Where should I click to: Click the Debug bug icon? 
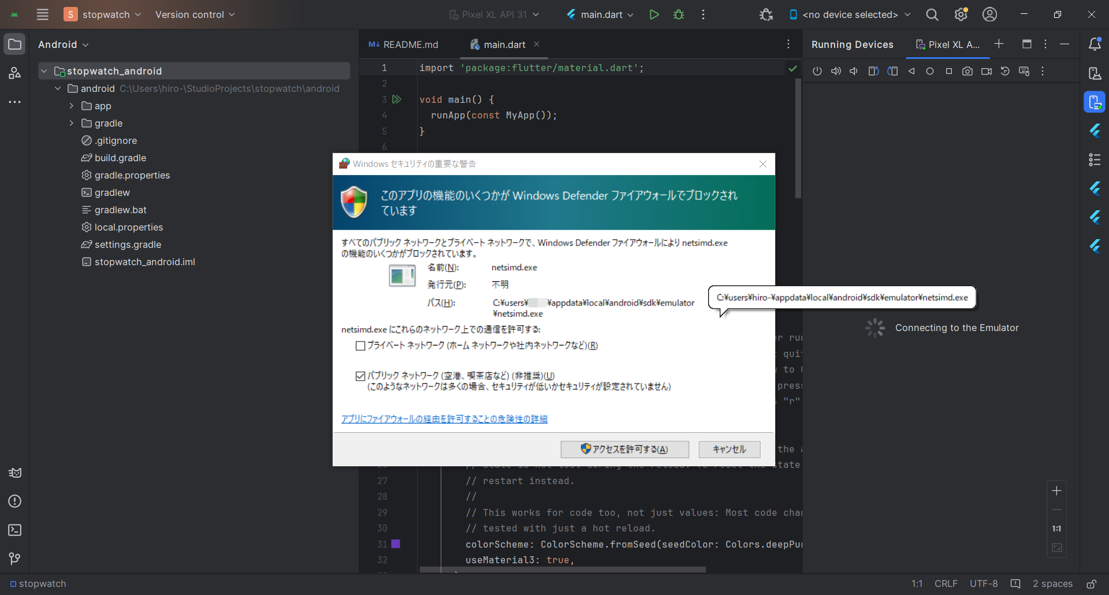pos(679,14)
